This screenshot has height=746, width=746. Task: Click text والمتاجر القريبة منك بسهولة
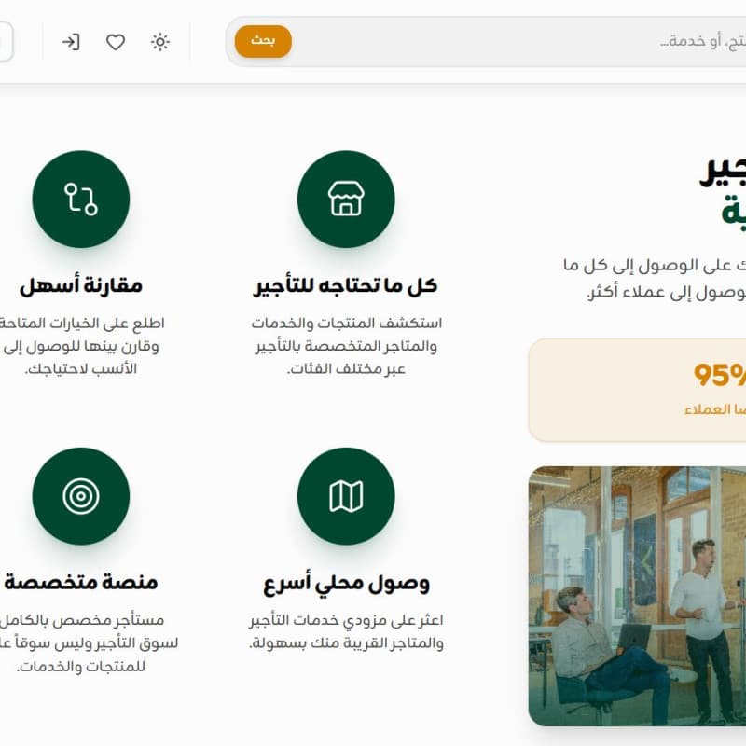pos(346,643)
